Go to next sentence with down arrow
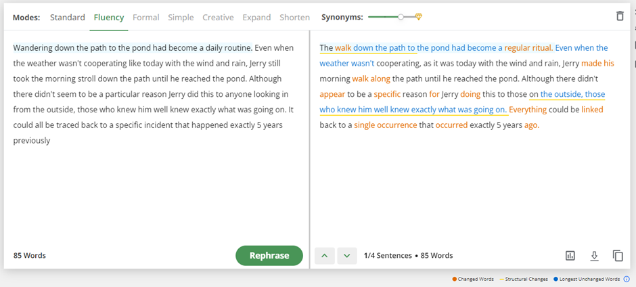Viewport: 636px width, 287px height. [347, 255]
